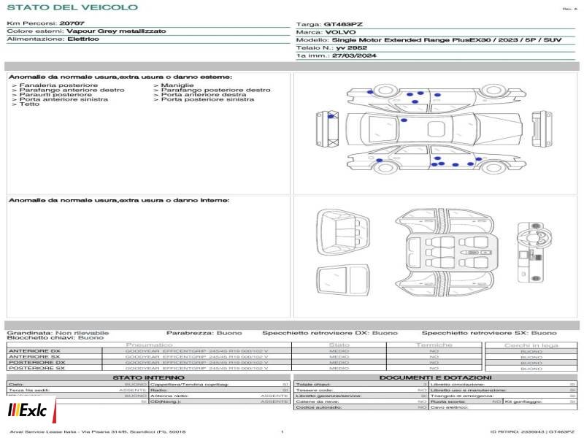
Task: Select the 'ANTERIORE SX' tire row label
Action: (34, 357)
